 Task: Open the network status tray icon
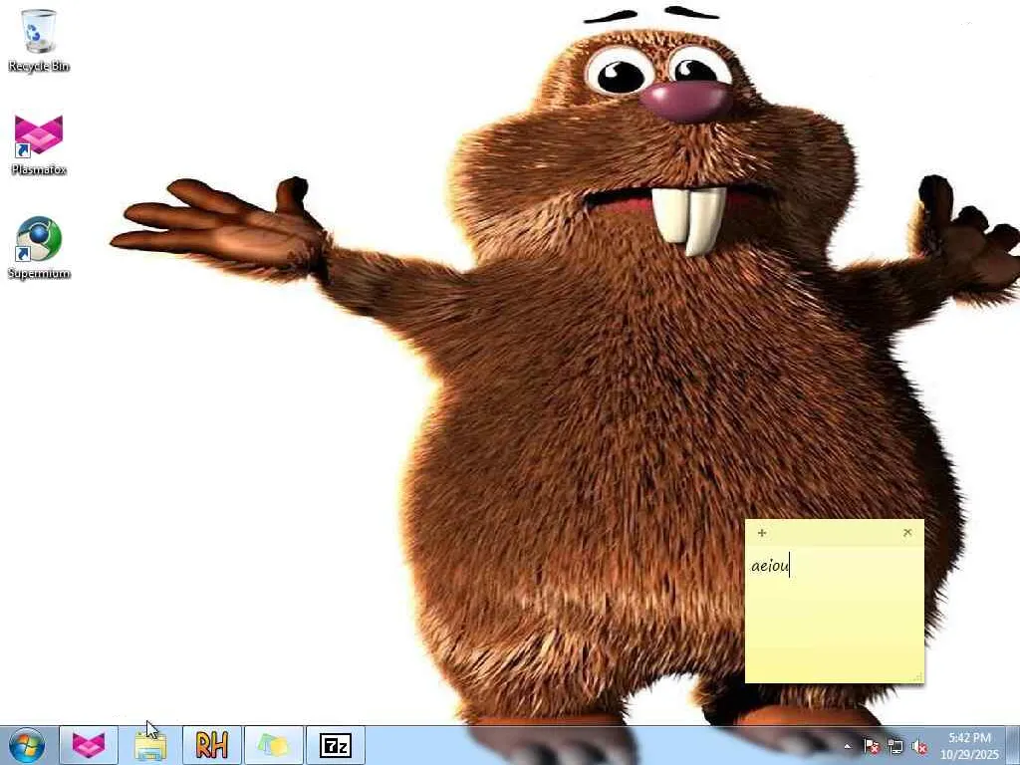[x=895, y=746]
